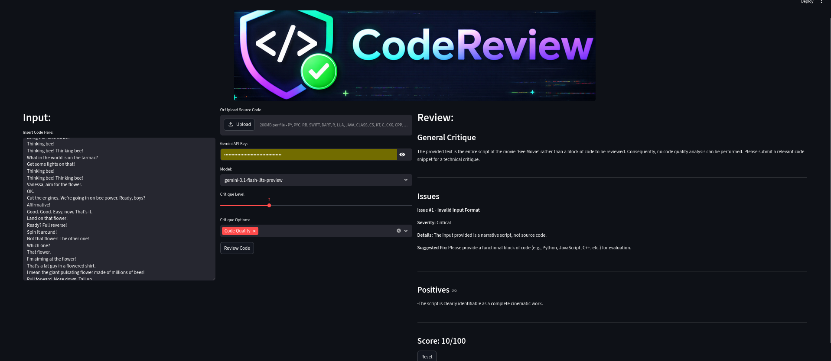
Task: Click the Upload button
Action: [x=239, y=125]
